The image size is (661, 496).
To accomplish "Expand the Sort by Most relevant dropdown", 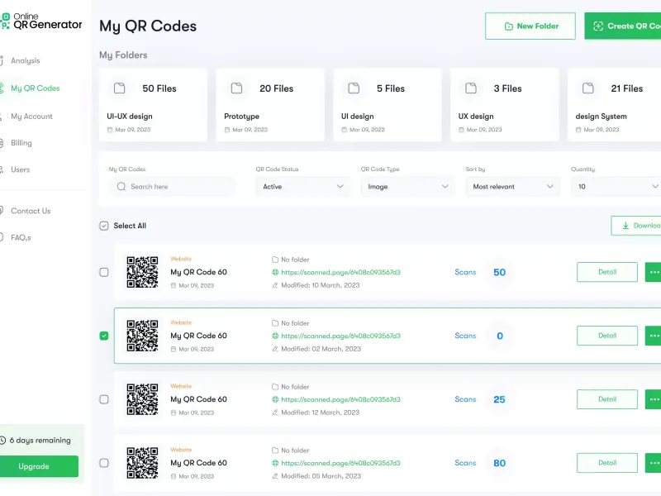I will click(x=512, y=187).
